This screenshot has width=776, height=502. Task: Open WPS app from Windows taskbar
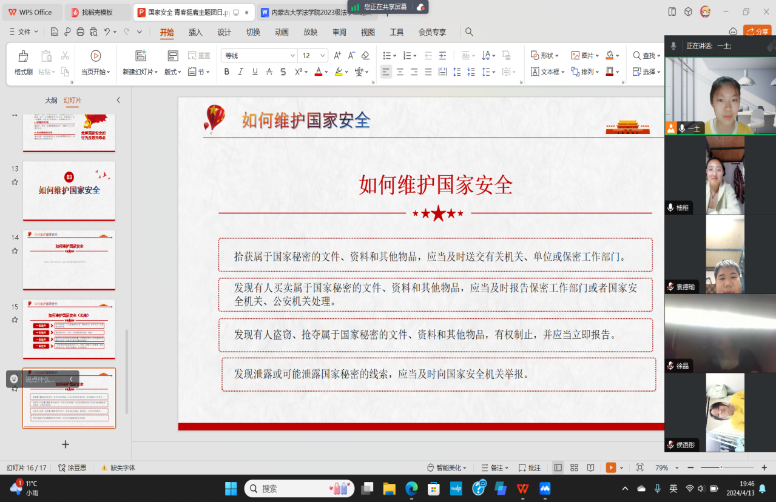pyautogui.click(x=522, y=489)
